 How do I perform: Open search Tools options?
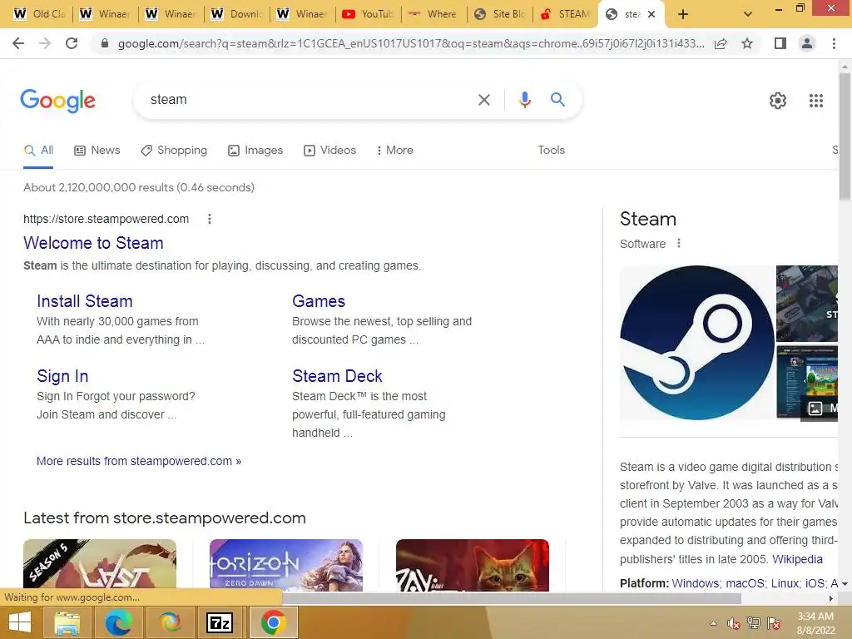(551, 150)
